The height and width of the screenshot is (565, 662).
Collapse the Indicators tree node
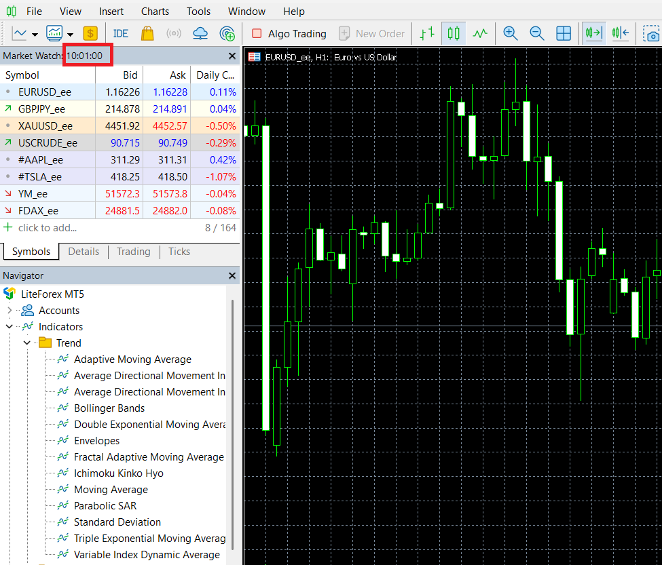click(x=10, y=327)
